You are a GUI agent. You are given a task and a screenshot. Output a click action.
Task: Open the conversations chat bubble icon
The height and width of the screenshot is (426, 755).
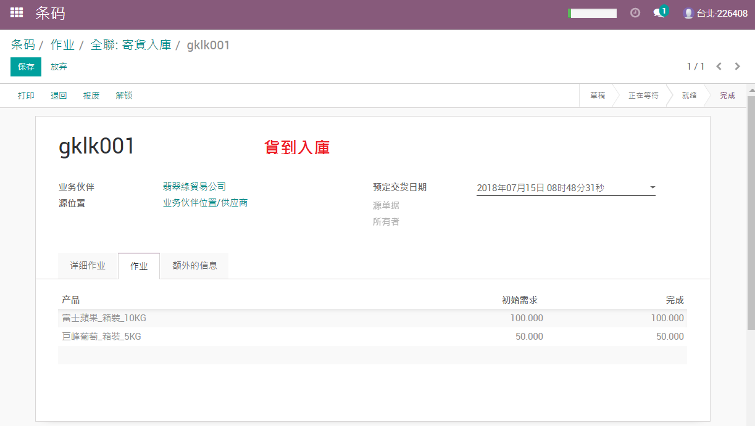[660, 12]
